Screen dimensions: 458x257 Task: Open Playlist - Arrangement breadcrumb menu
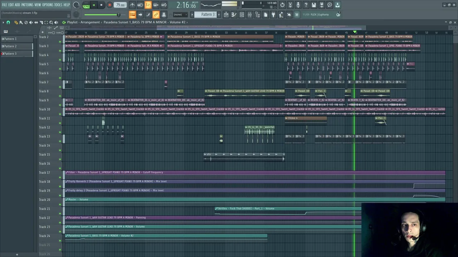click(x=83, y=22)
